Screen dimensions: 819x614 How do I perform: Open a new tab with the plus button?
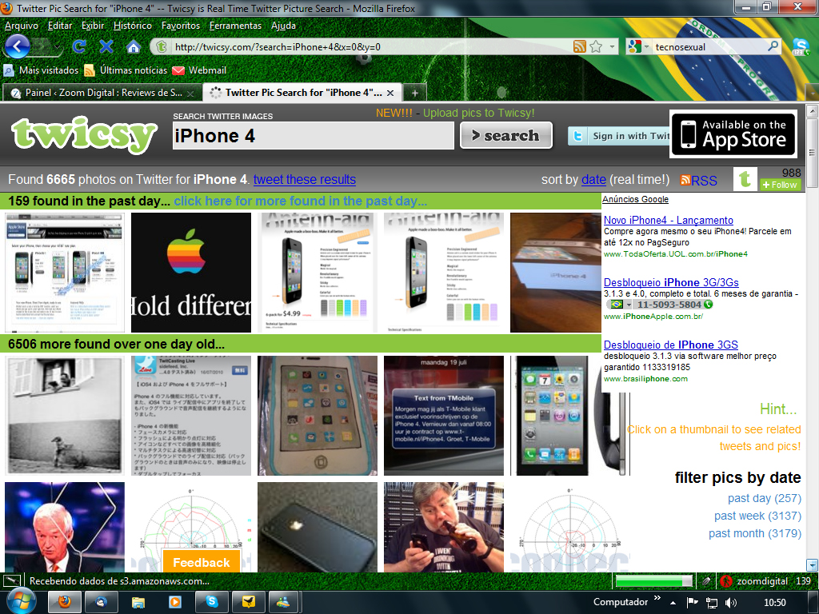click(415, 93)
